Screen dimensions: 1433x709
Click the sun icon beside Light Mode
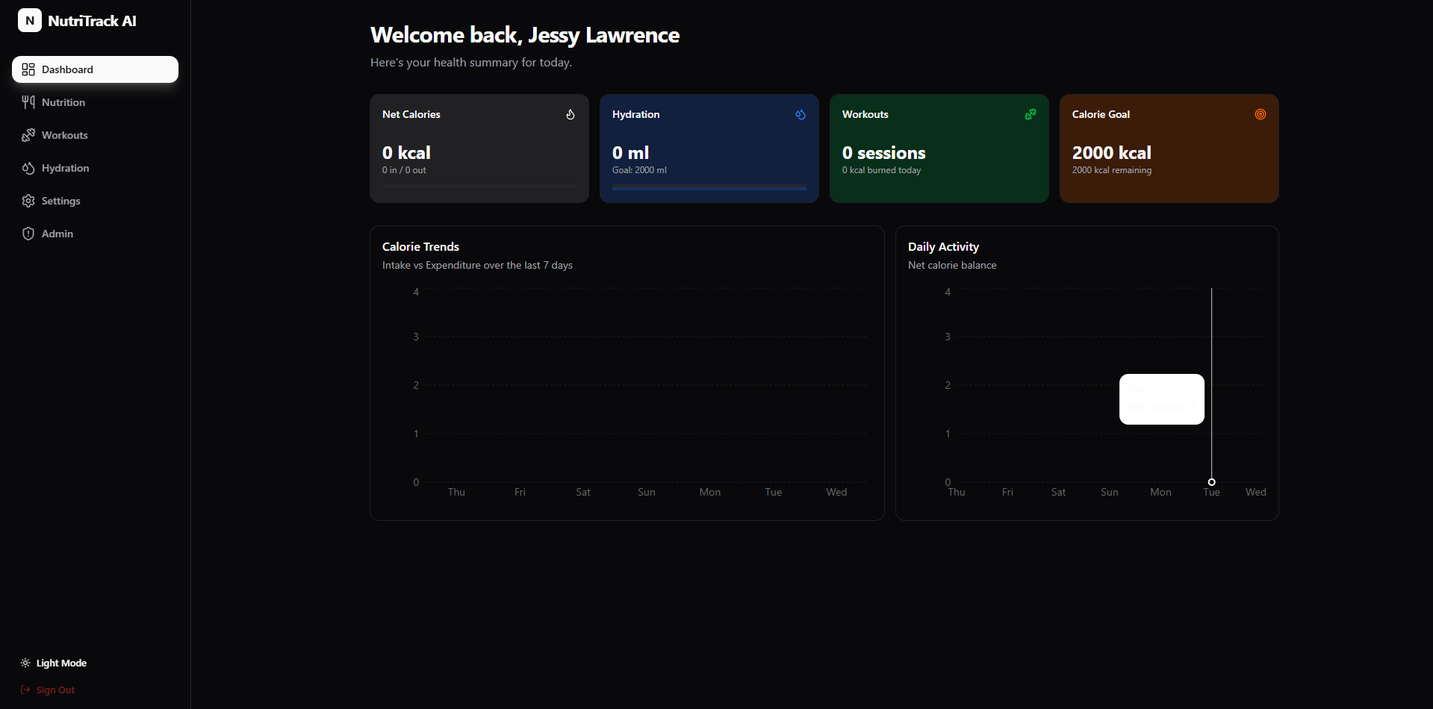pos(25,663)
